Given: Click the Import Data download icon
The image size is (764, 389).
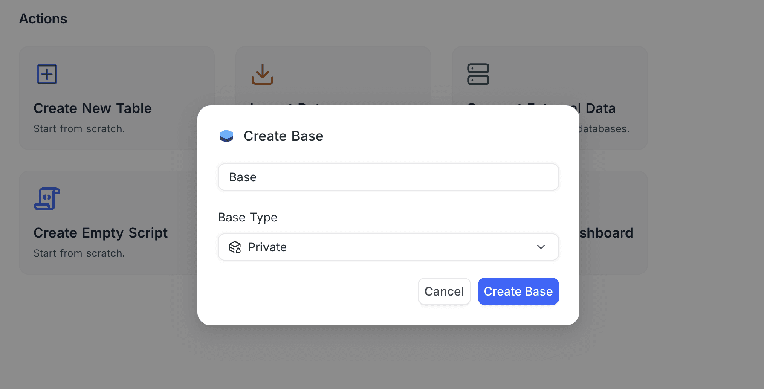Looking at the screenshot, I should tap(263, 74).
